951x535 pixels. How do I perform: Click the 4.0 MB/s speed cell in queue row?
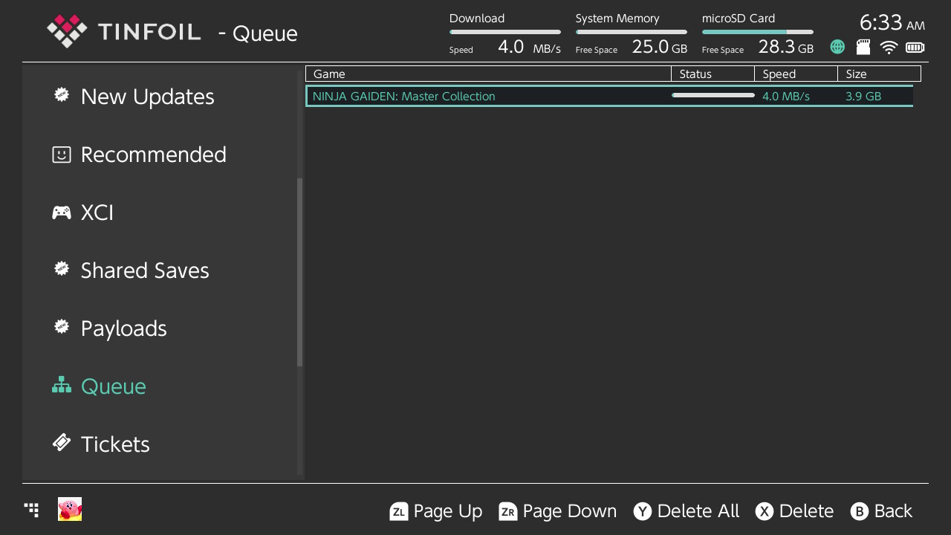tap(786, 96)
